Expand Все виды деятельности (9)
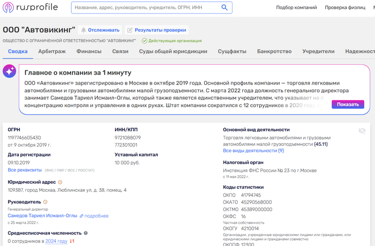 [x=253, y=151]
